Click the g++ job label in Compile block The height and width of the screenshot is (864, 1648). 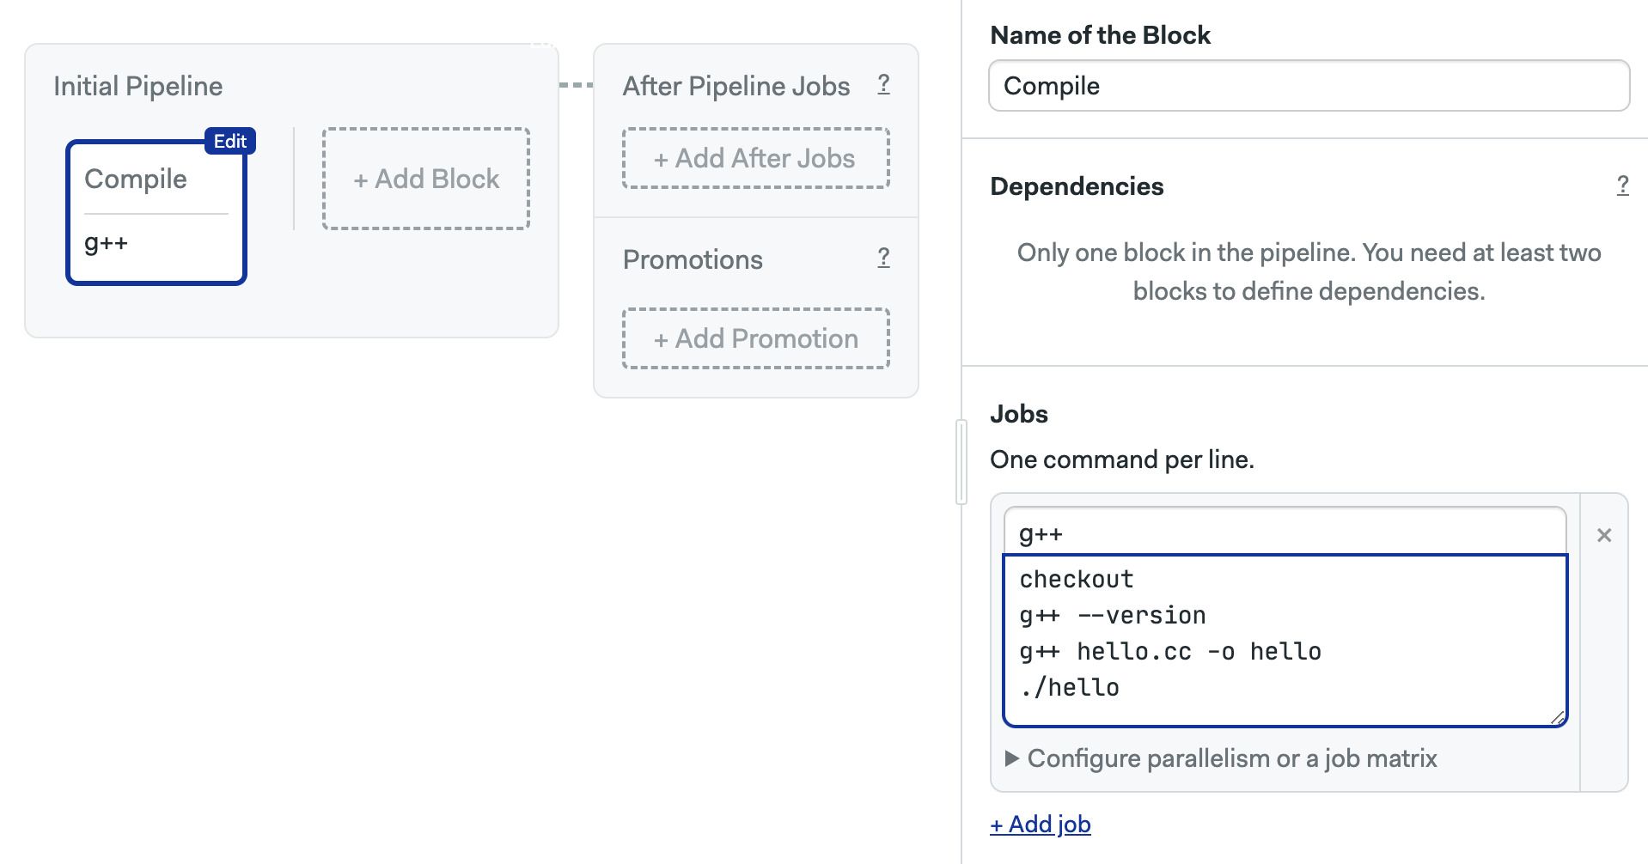coord(107,243)
